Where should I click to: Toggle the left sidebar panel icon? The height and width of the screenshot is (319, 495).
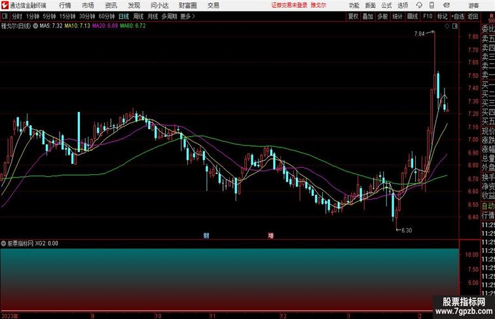[x=5, y=16]
